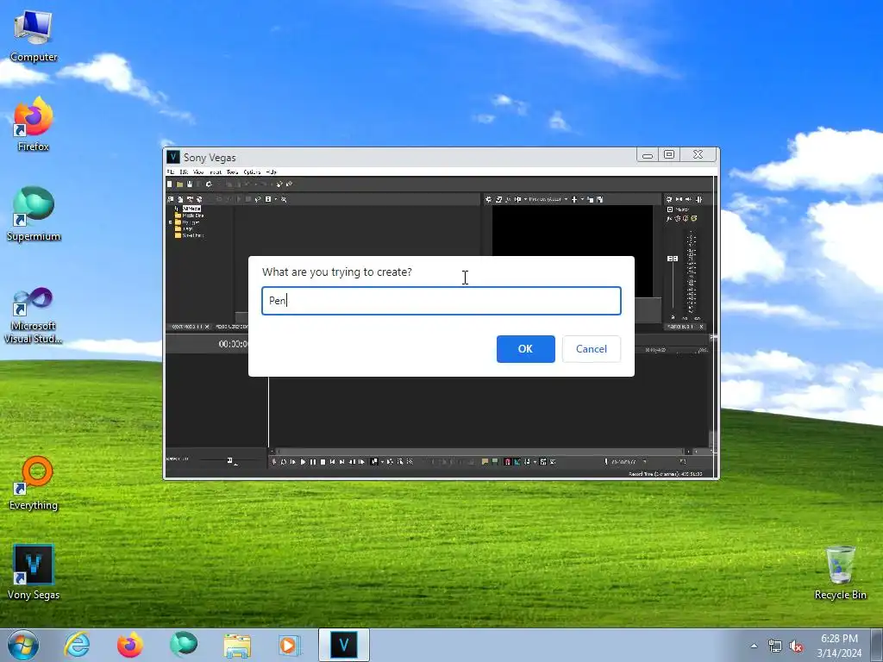Open Preview quality dropdown
This screenshot has width=883, height=662.
click(x=548, y=199)
